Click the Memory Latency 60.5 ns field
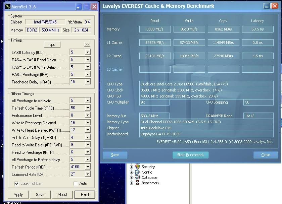This screenshot has width=282, height=204. (258, 29)
